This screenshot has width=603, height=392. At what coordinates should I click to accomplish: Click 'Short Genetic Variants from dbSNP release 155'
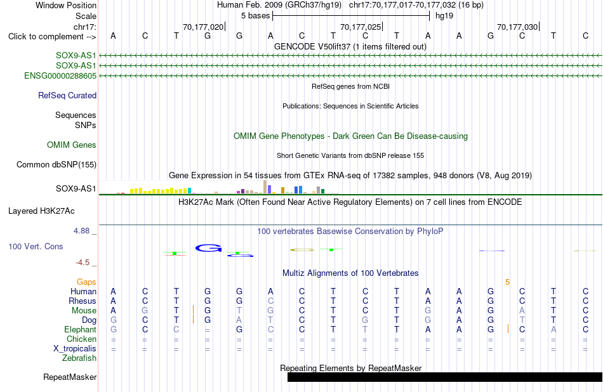click(350, 155)
